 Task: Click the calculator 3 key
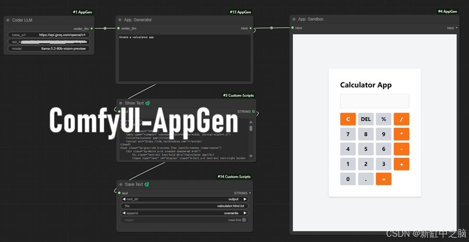(x=384, y=164)
